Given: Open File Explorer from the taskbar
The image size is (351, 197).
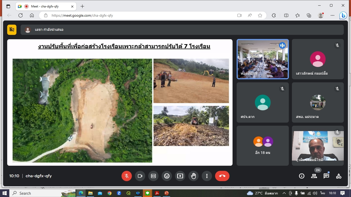Looking at the screenshot, I should click(x=90, y=193).
